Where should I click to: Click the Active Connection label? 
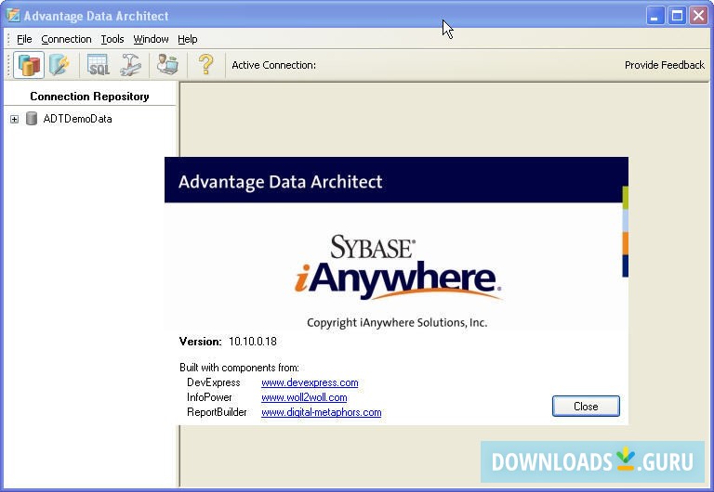pos(273,65)
